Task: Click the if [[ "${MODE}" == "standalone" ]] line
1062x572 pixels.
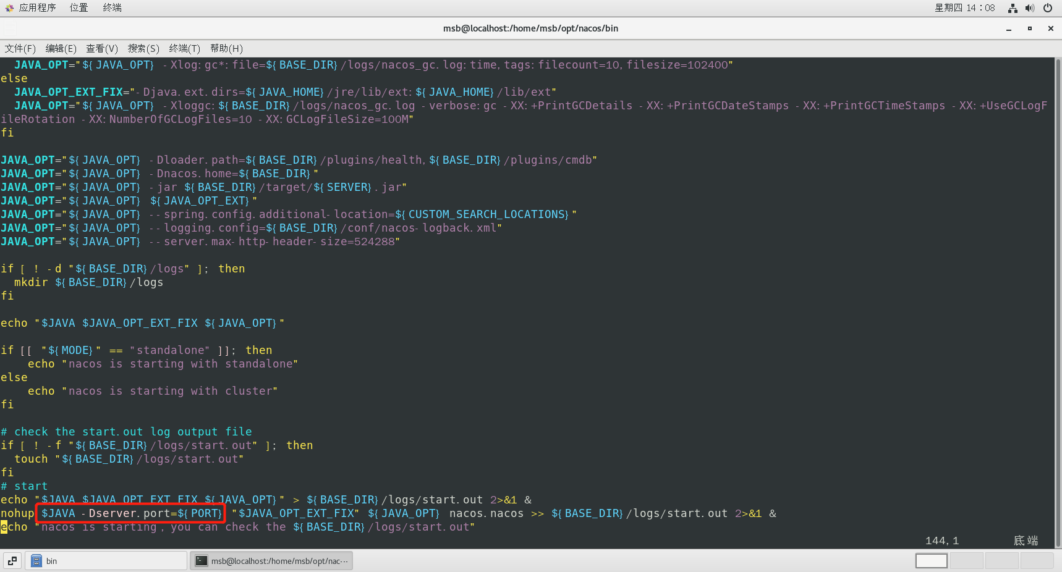Action: [136, 350]
